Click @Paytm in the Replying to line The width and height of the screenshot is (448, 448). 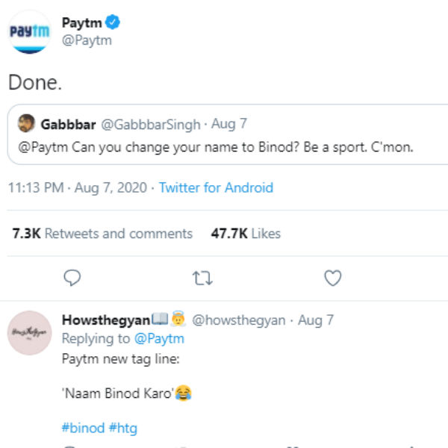(159, 338)
